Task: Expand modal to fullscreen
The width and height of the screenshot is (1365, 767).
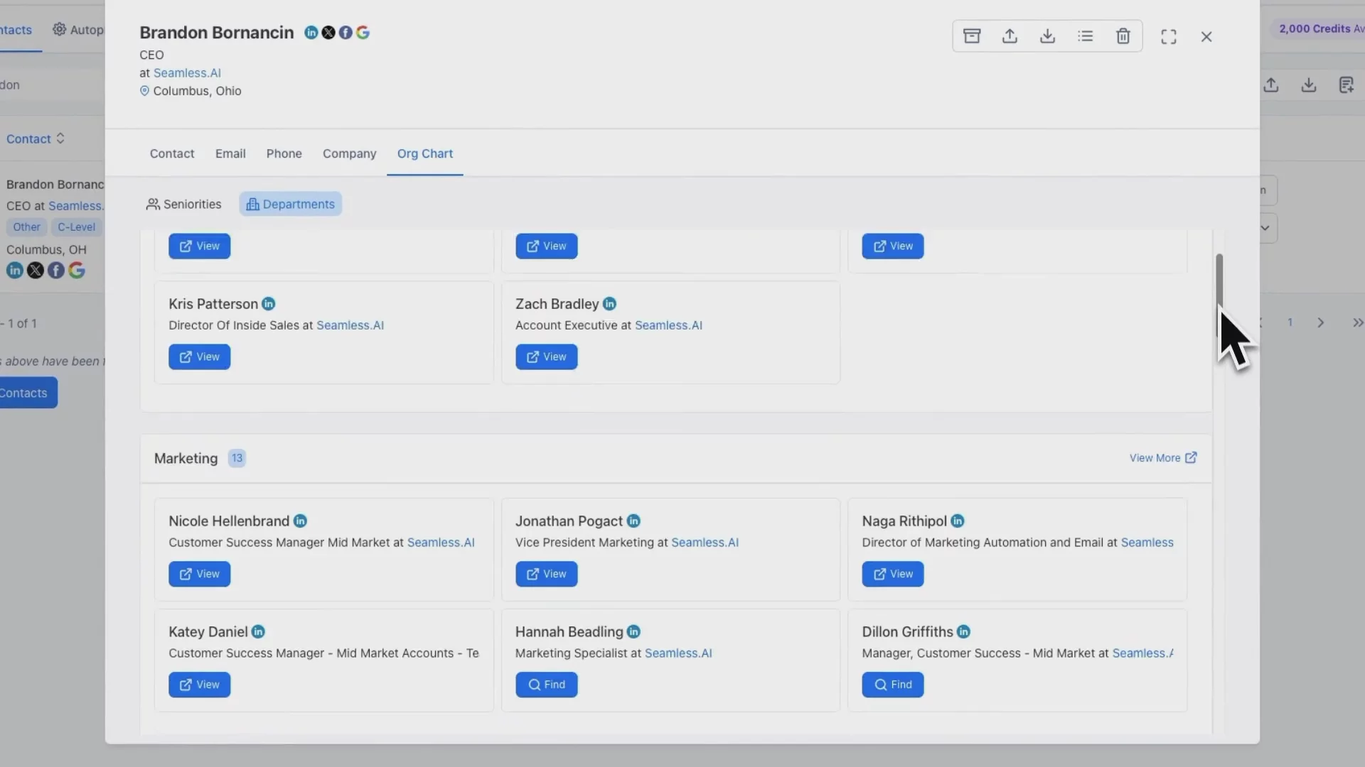Action: coord(1168,37)
